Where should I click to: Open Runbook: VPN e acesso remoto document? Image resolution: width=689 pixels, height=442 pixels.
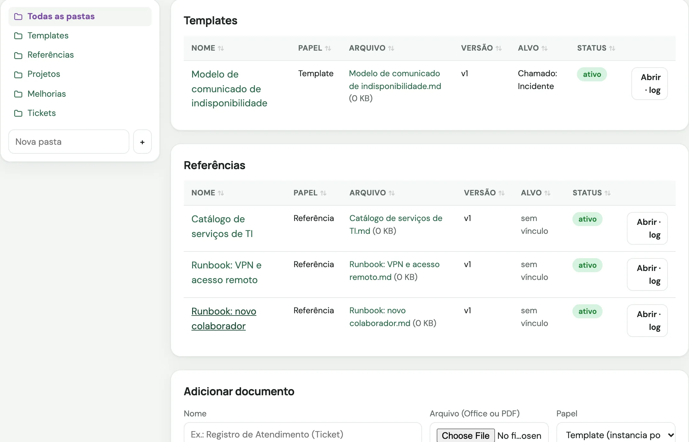pos(226,273)
